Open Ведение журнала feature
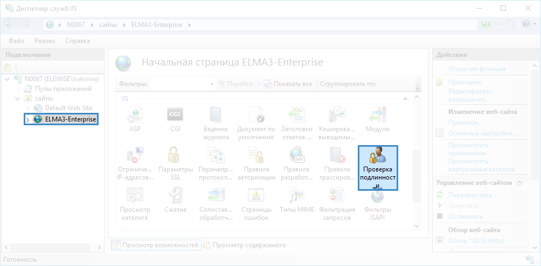Screen dimensions: 541x266 216,123
